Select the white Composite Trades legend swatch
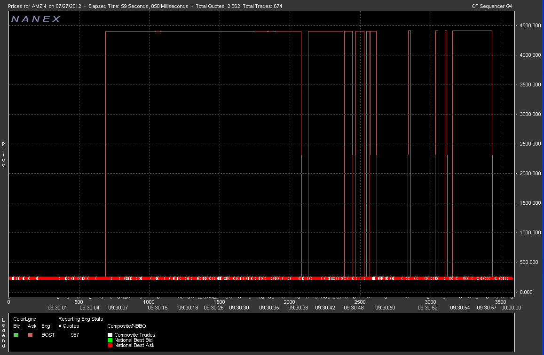This screenshot has width=544, height=355. pos(110,335)
